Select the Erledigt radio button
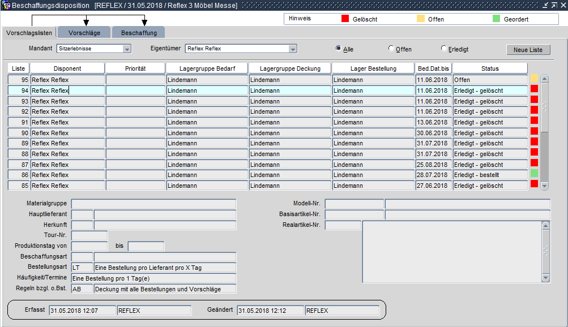This screenshot has width=568, height=327. tap(443, 49)
